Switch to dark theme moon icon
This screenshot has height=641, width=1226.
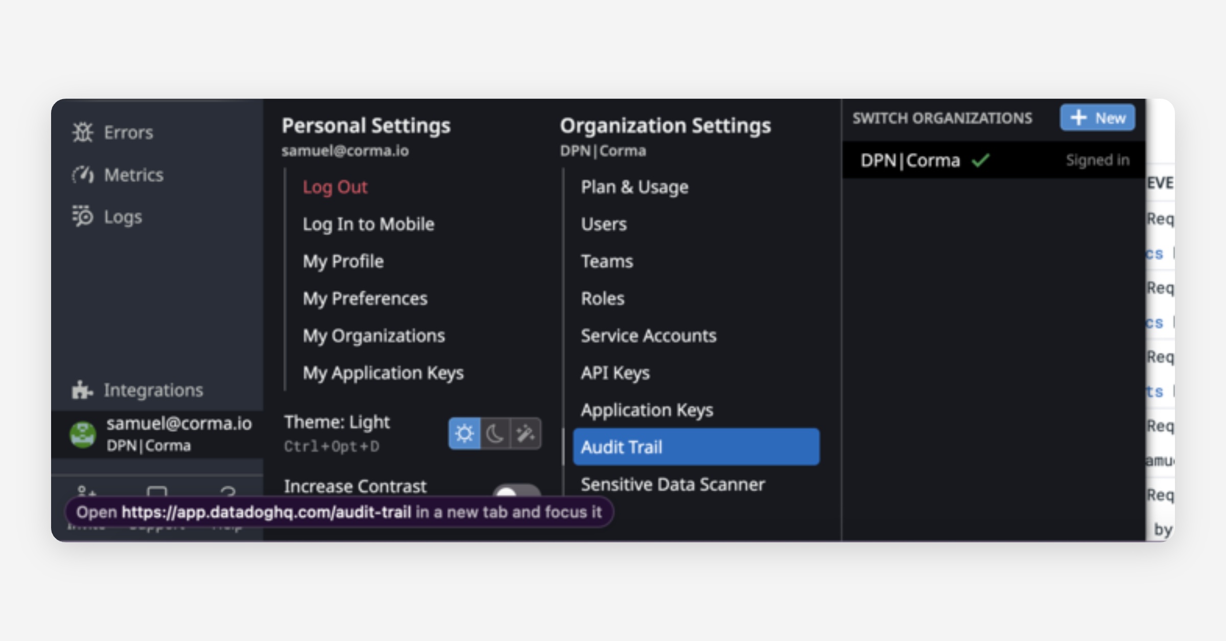[x=495, y=433]
